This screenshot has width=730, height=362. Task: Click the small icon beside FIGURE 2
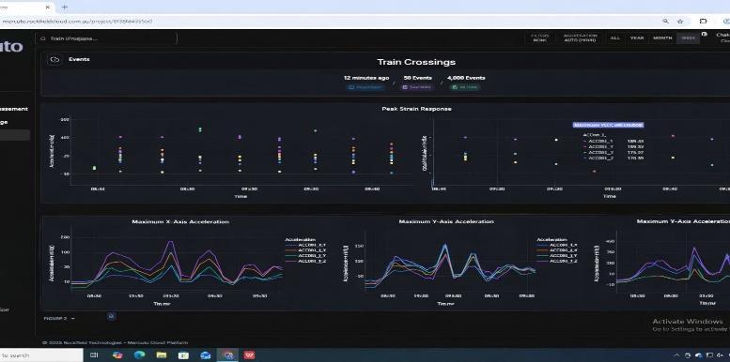click(x=111, y=316)
